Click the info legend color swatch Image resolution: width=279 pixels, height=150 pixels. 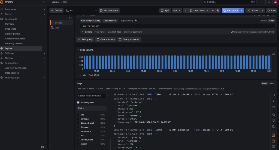80,75
